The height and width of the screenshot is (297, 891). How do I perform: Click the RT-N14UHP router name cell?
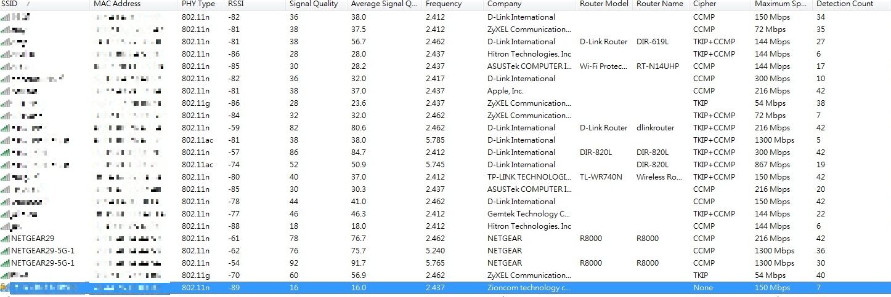point(657,66)
